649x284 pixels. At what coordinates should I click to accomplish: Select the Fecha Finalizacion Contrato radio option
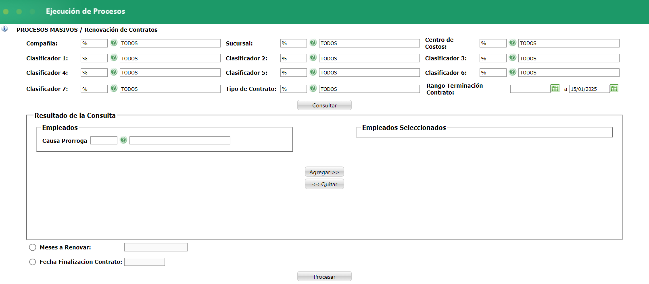[33, 262]
